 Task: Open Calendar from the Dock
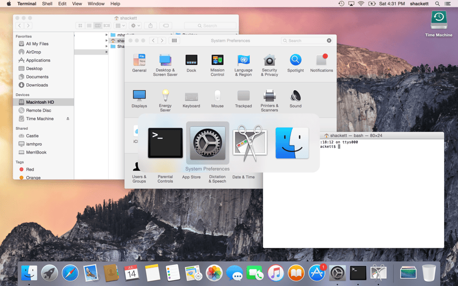coord(132,273)
